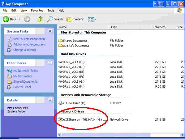Click the 9.30 GB total size cell

[x=160, y=86]
